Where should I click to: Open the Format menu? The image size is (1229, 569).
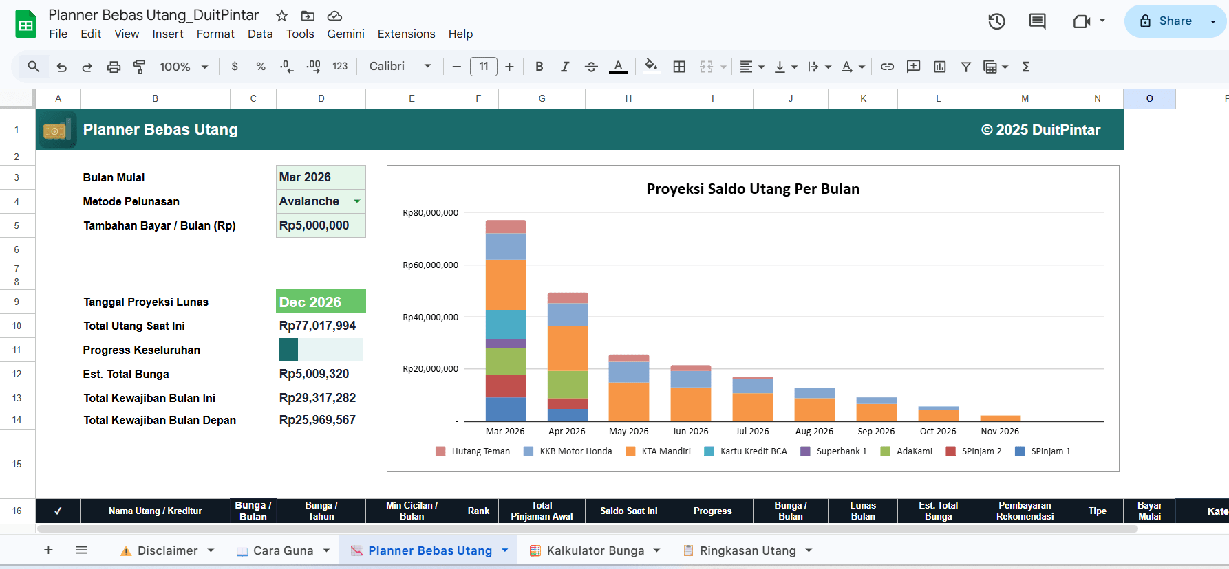(x=215, y=34)
